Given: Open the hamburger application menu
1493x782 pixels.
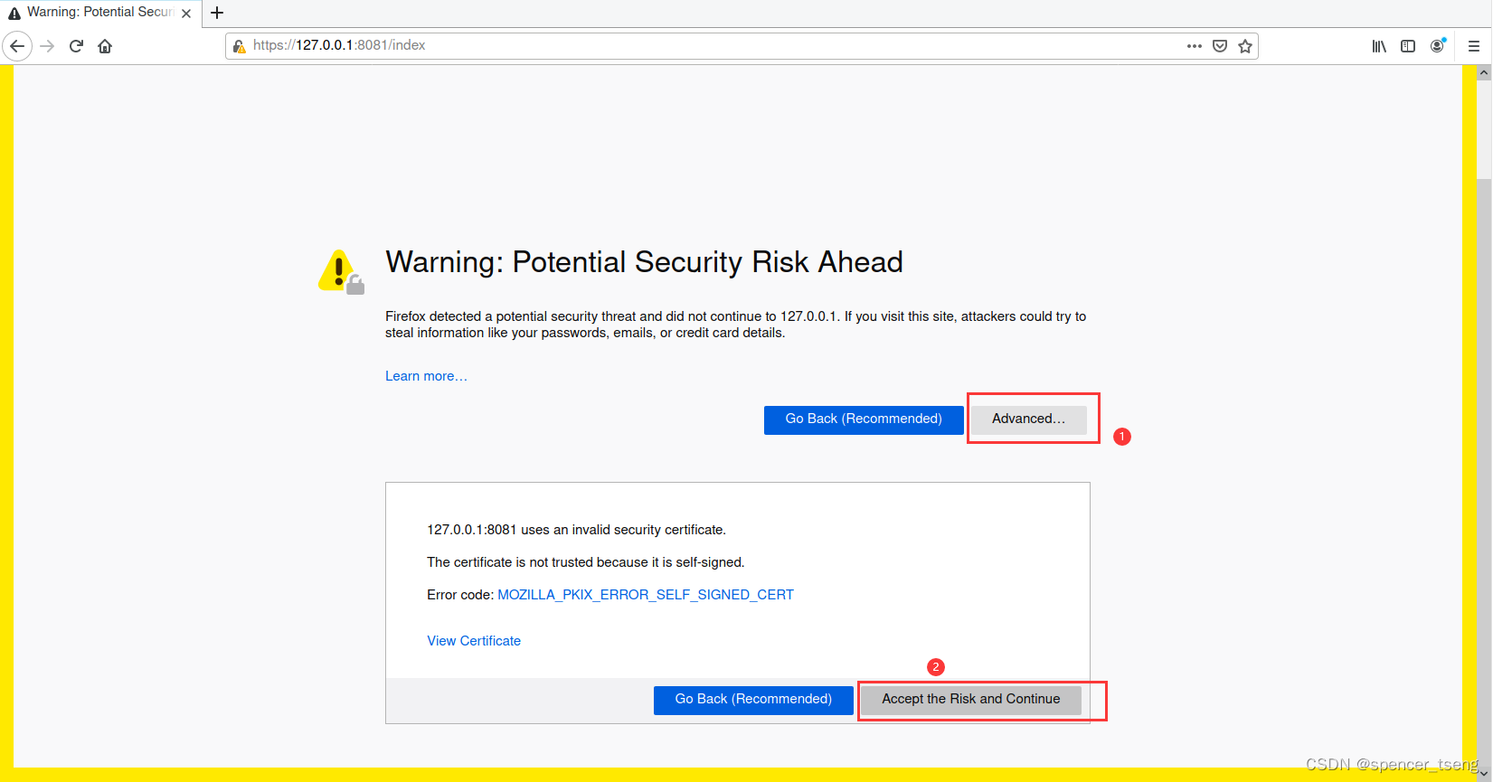Looking at the screenshot, I should (x=1473, y=46).
